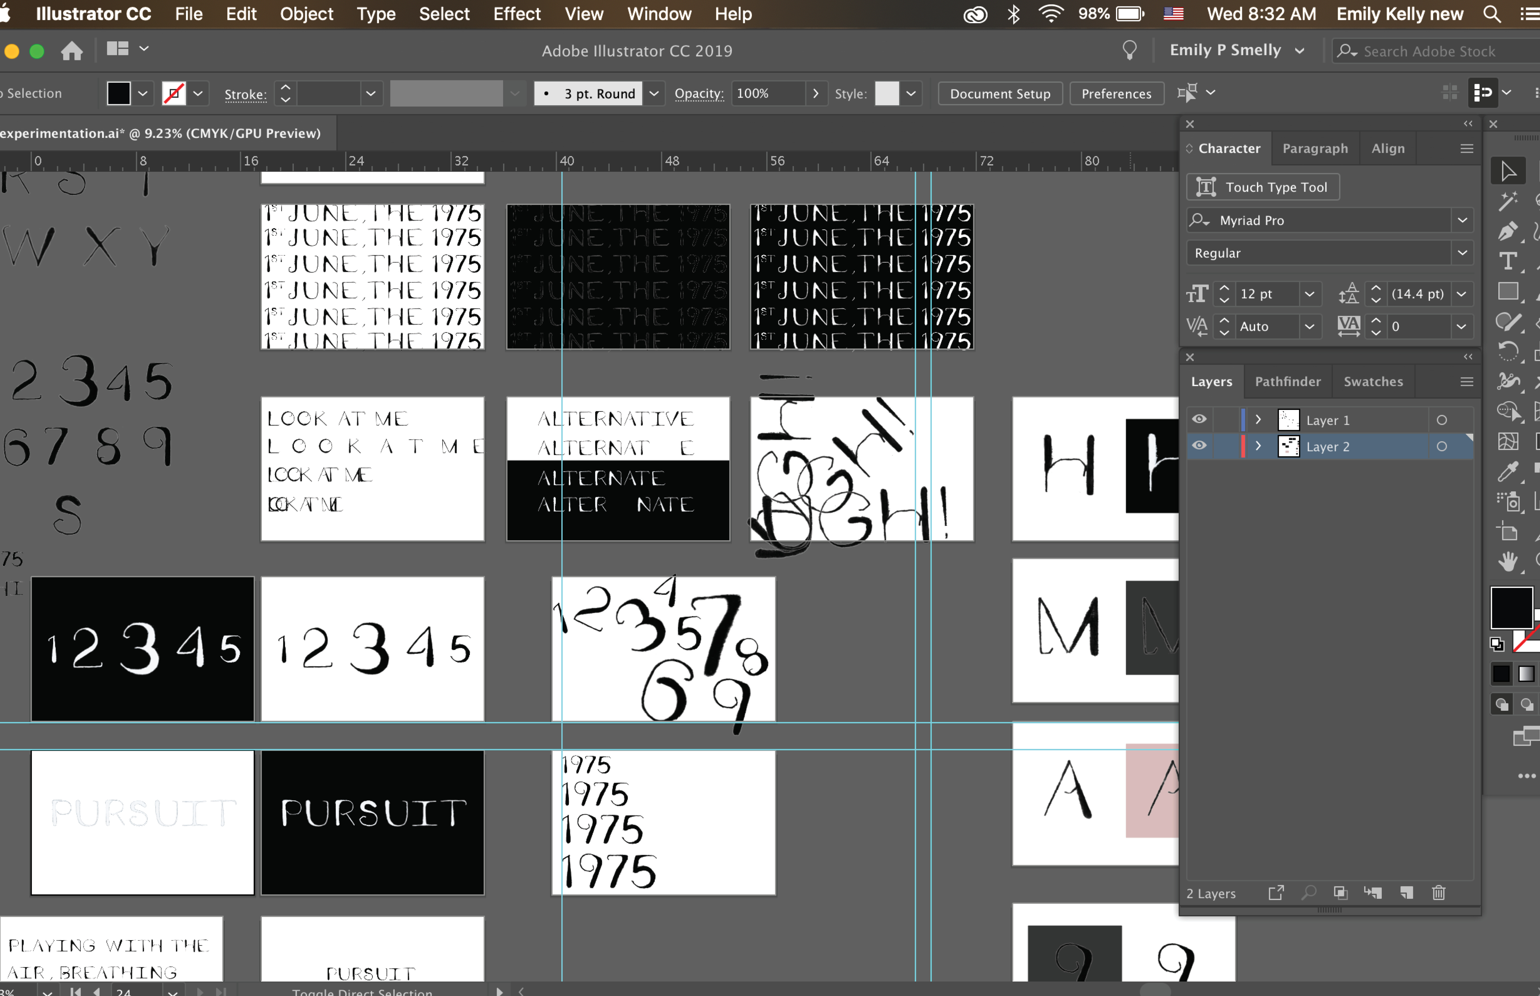Open Regular font style dropdown
Viewport: 1540px width, 996px height.
pyautogui.click(x=1462, y=253)
